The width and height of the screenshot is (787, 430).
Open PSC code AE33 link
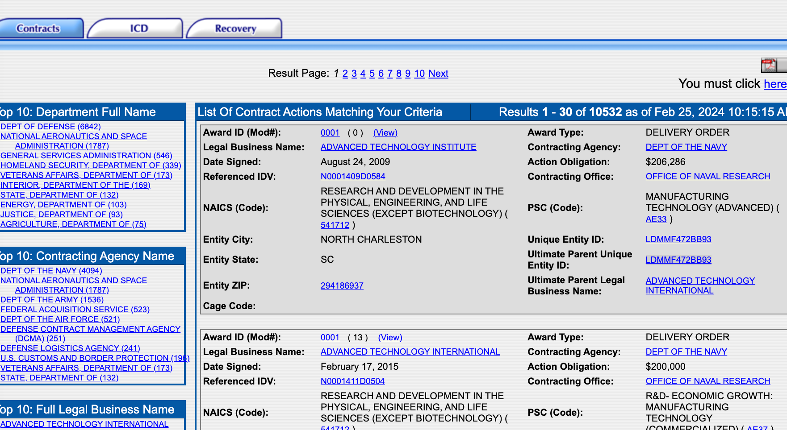(x=656, y=219)
